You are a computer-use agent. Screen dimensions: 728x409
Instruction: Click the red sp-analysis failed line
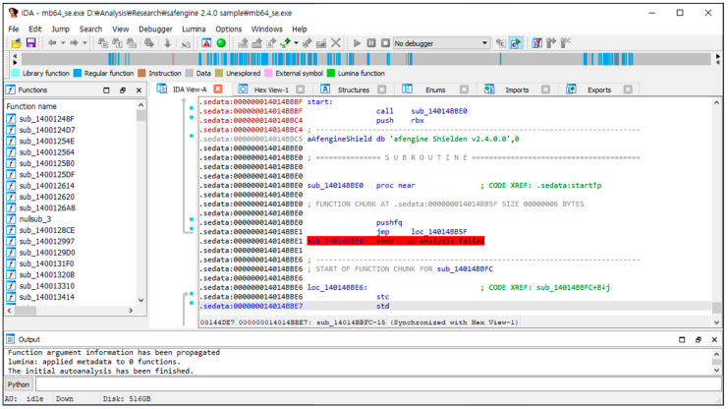click(x=396, y=241)
